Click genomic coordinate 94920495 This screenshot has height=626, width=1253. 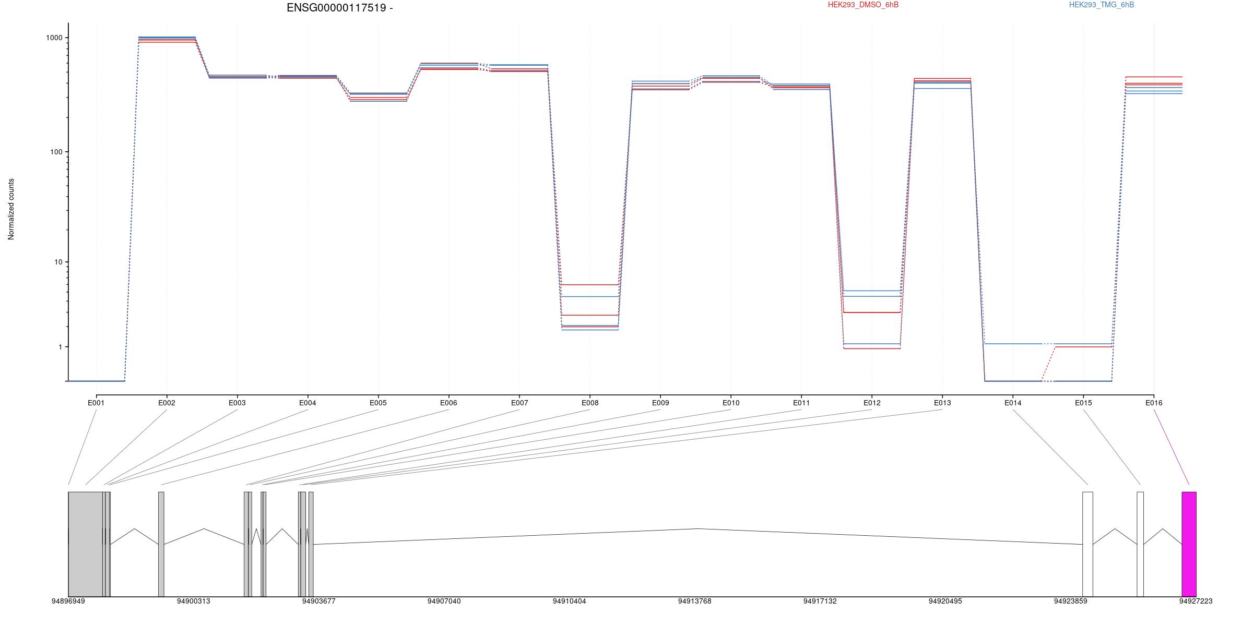(x=945, y=601)
